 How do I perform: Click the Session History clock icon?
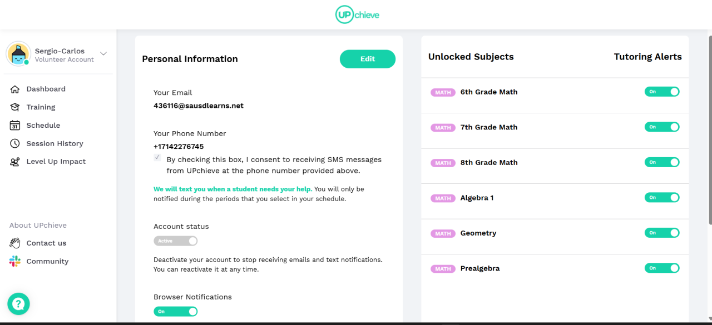(x=15, y=143)
